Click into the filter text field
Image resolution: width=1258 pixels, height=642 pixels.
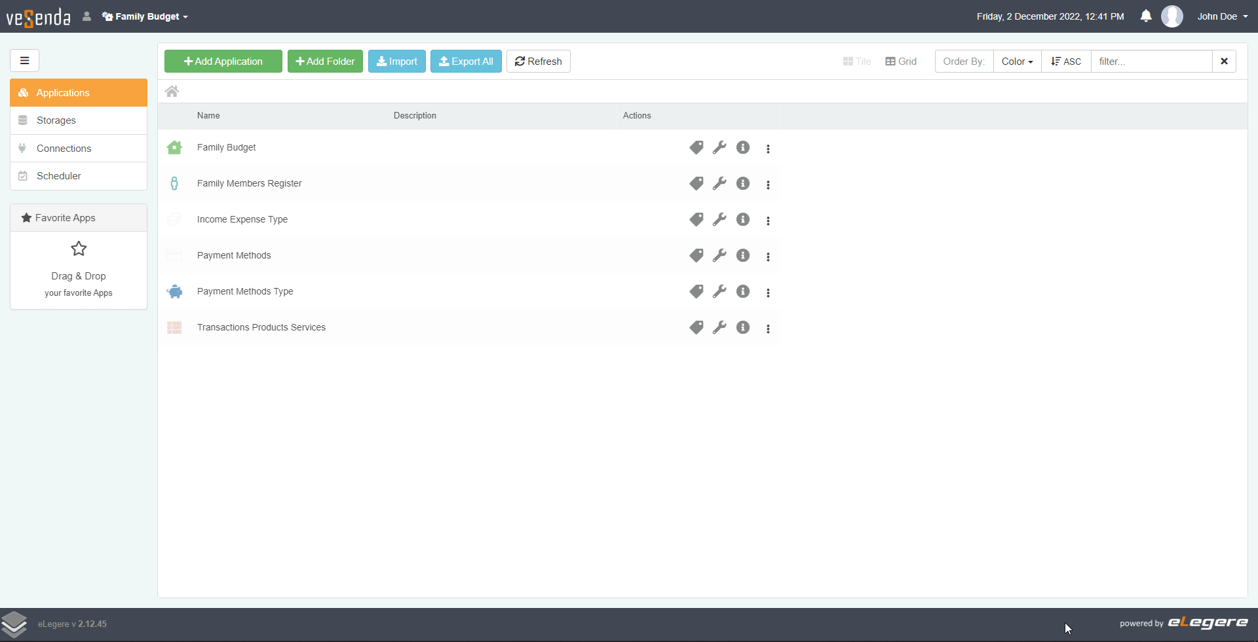coord(1151,62)
